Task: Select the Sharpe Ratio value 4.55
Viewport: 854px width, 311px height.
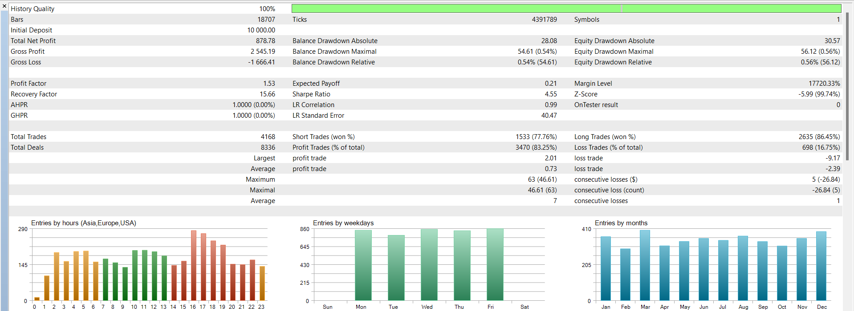Action: click(551, 94)
